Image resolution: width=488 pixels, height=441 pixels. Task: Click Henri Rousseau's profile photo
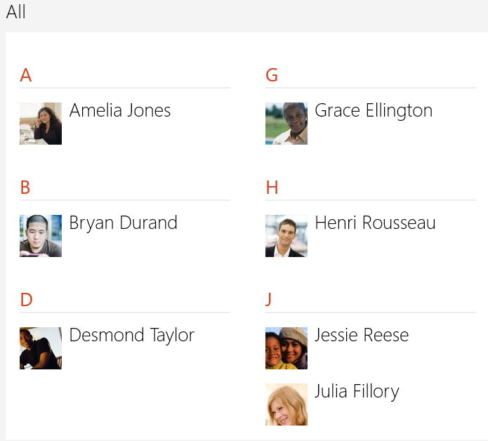click(286, 236)
